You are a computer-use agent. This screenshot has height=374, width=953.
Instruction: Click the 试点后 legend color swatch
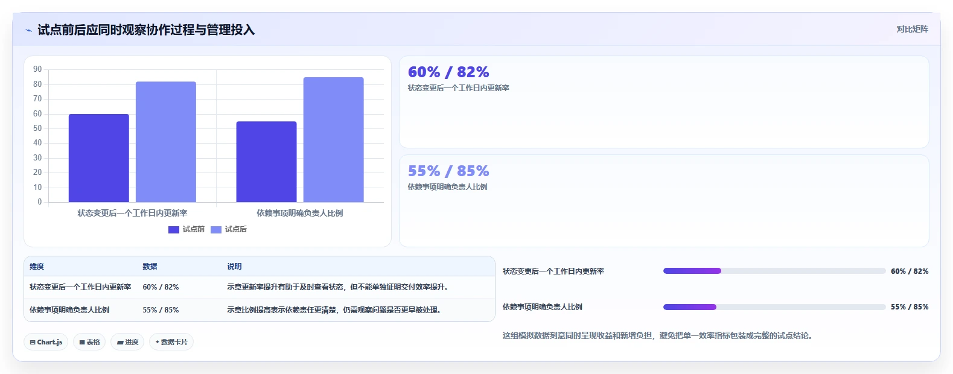tap(216, 229)
